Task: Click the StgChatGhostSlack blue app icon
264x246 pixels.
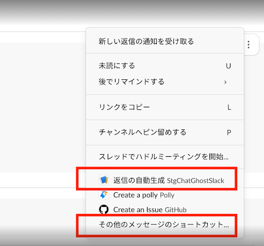Action: coord(104,180)
